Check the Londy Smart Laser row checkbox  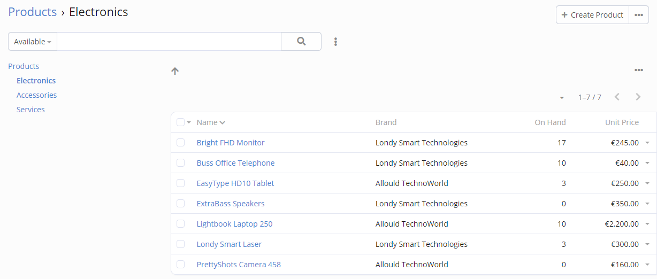(x=180, y=244)
